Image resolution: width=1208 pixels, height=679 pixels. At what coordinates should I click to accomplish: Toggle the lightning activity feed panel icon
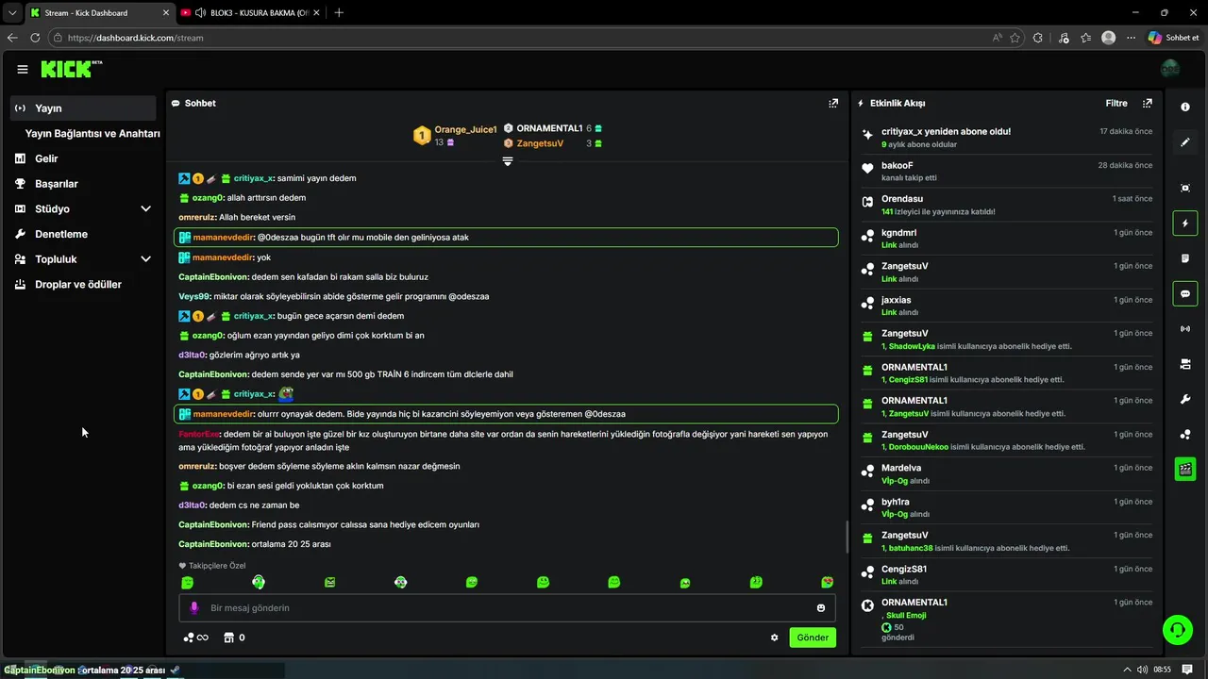point(1185,224)
